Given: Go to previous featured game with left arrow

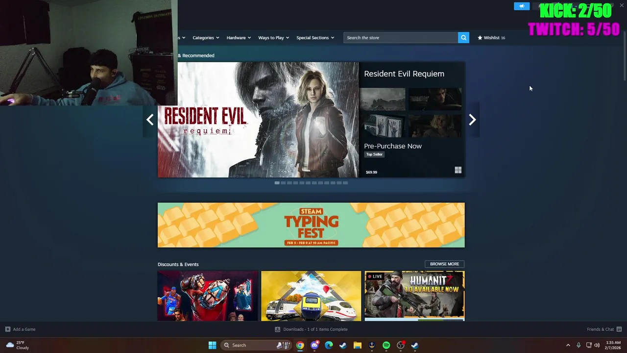Looking at the screenshot, I should (x=150, y=120).
